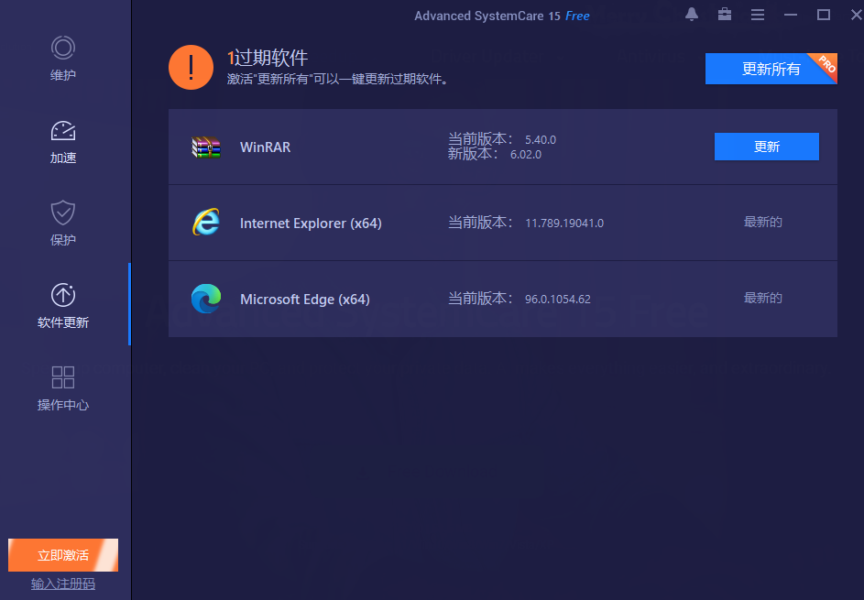Click the Advanced SystemCare 15 Free title
The width and height of the screenshot is (864, 600).
coord(501,16)
